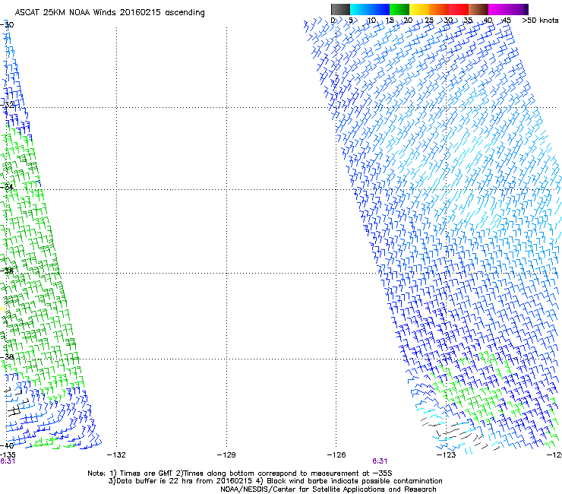Click the -135 longitude axis label
The image size is (562, 494).
pyautogui.click(x=8, y=455)
